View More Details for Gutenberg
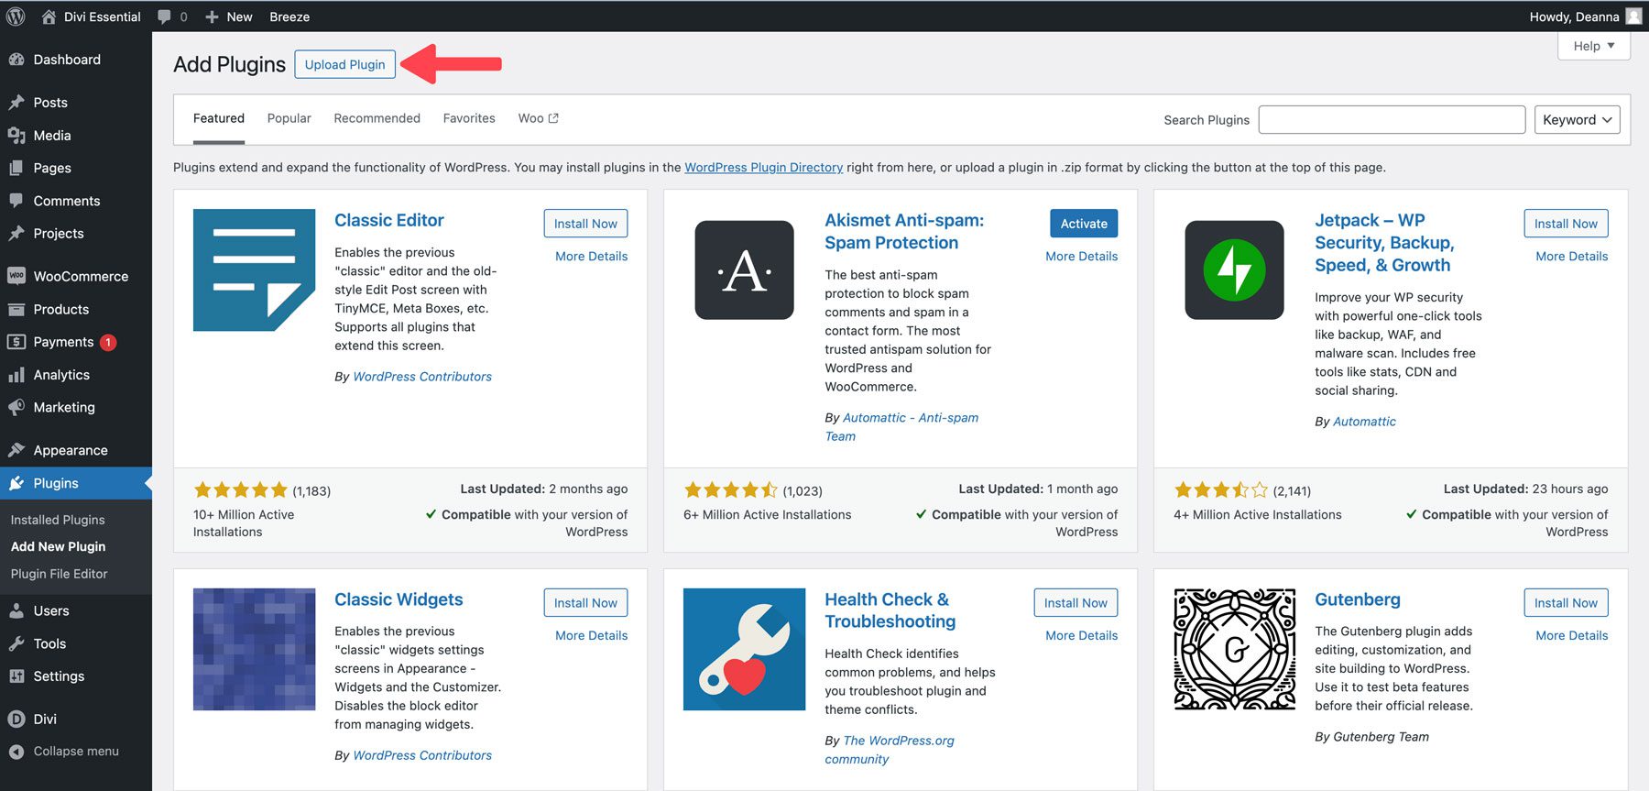The width and height of the screenshot is (1649, 791). (x=1572, y=636)
